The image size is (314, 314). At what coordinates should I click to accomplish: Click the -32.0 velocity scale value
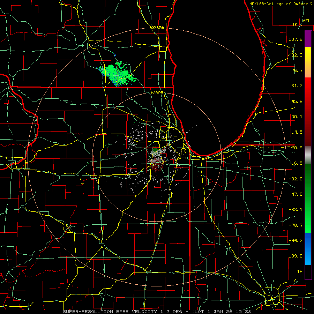point(296,179)
